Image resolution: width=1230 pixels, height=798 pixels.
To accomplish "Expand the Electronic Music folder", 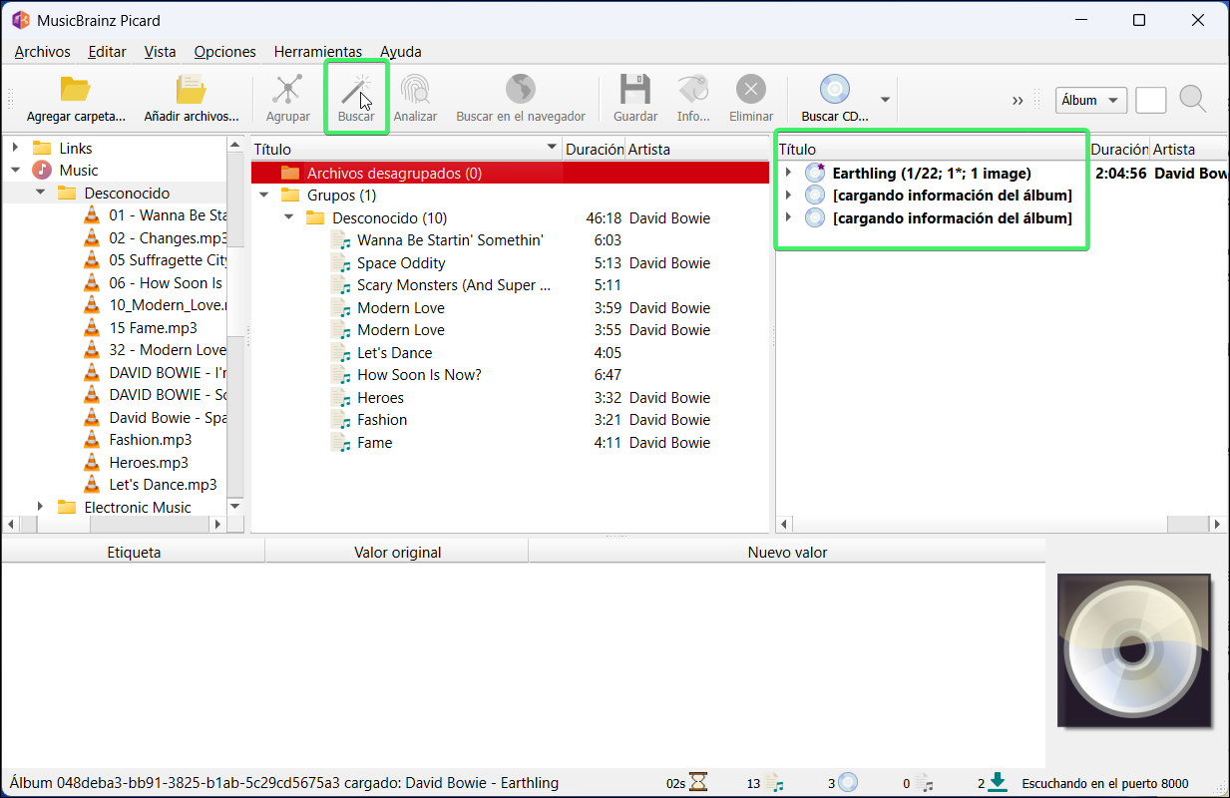I will point(40,507).
